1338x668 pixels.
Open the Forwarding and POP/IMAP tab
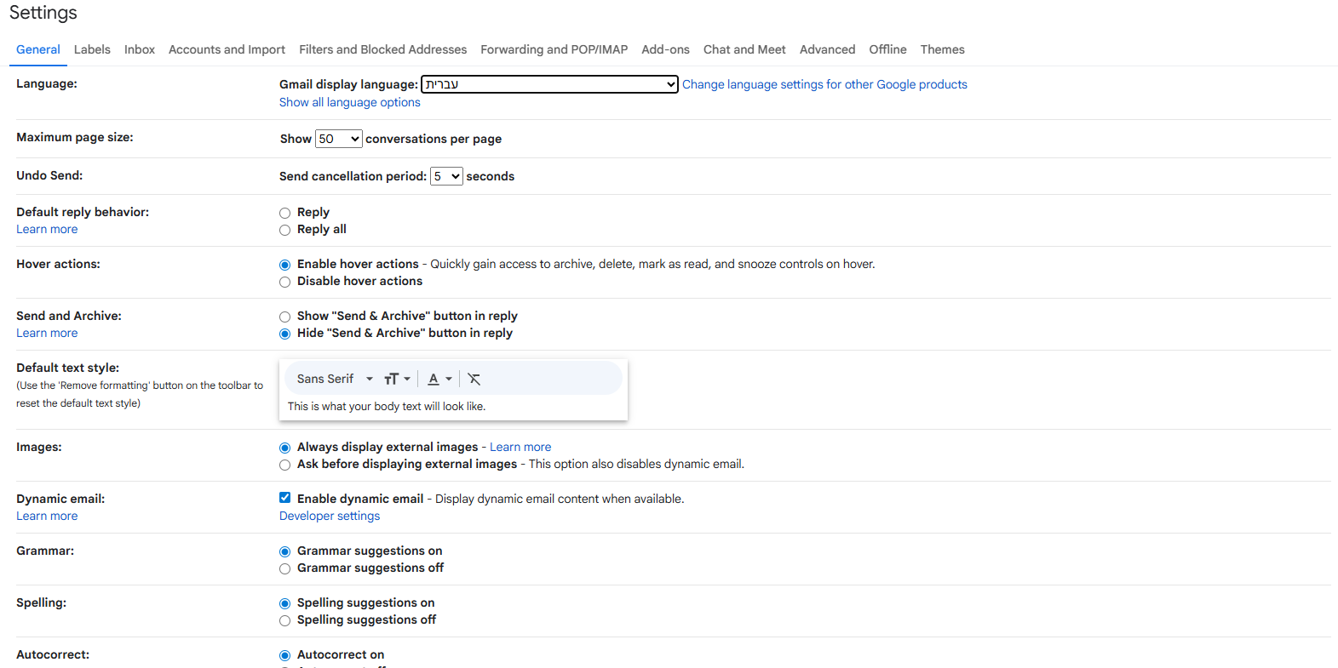pyautogui.click(x=554, y=49)
